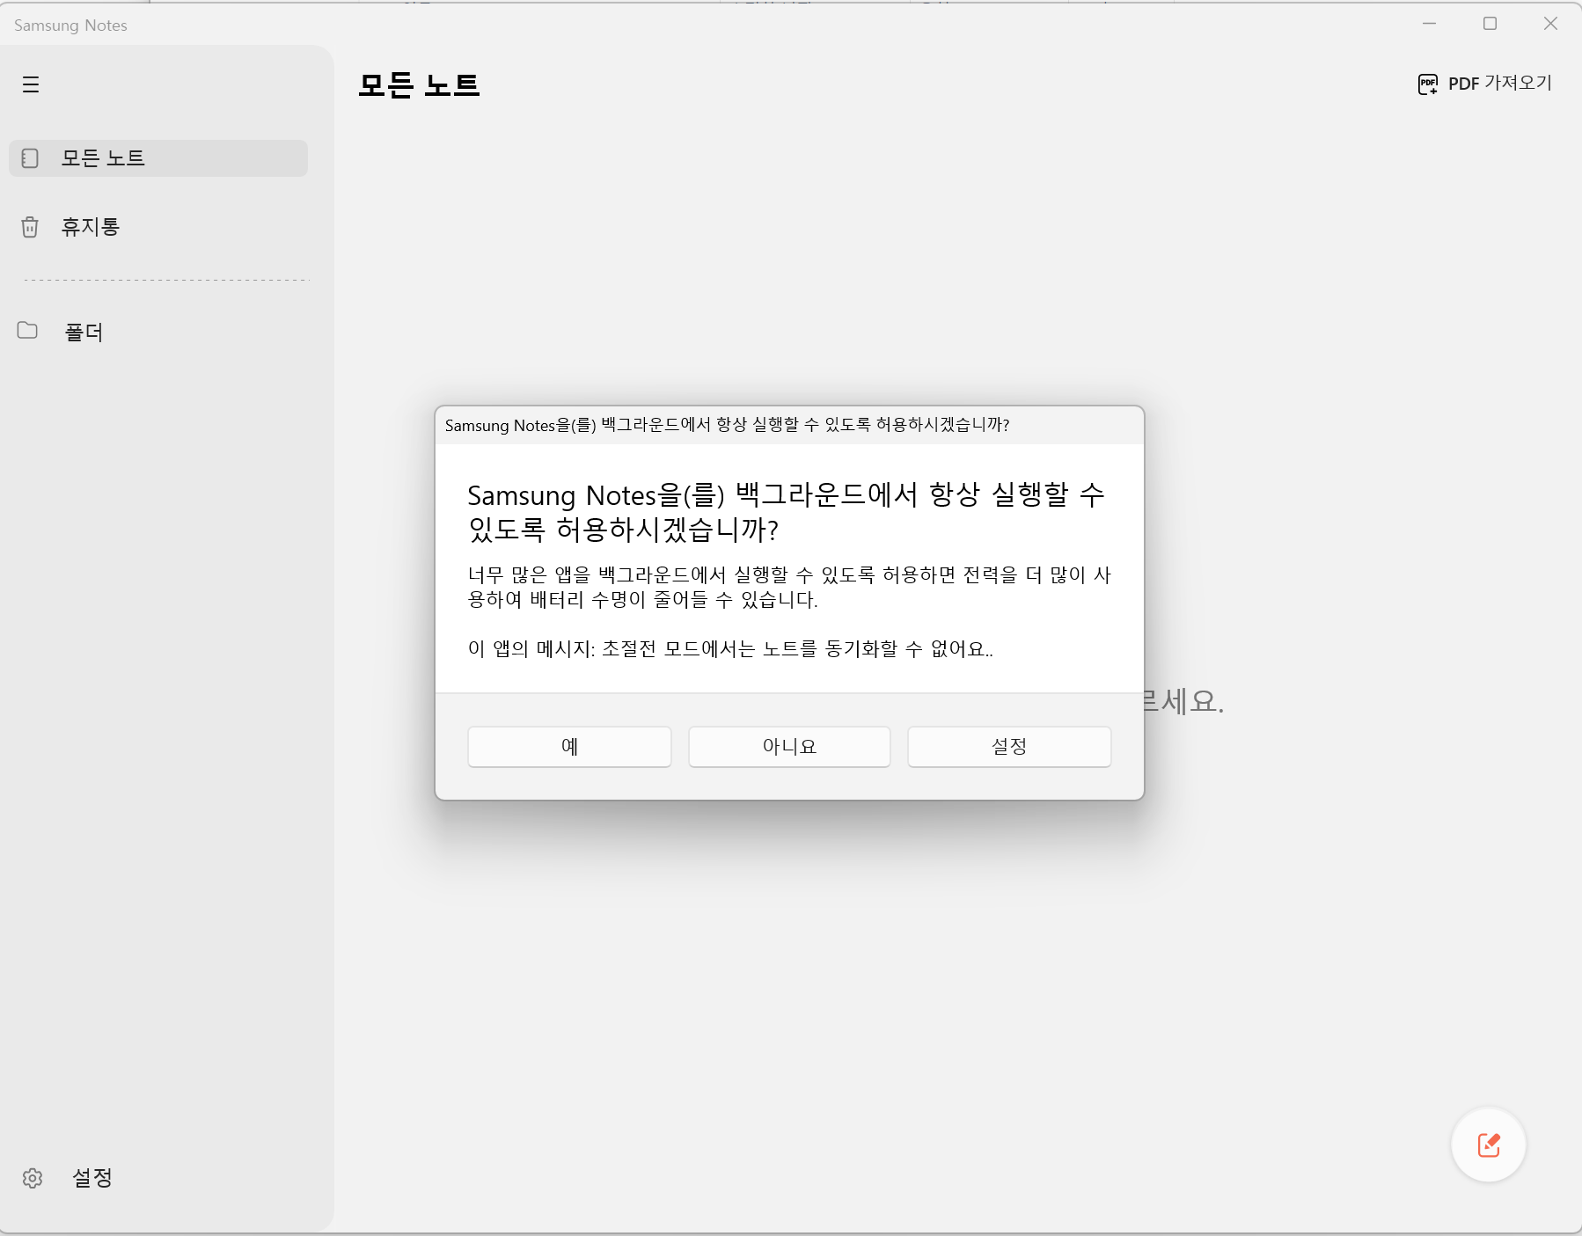1582x1236 pixels.
Task: Select 폴더 label in the sidebar
Action: (84, 332)
